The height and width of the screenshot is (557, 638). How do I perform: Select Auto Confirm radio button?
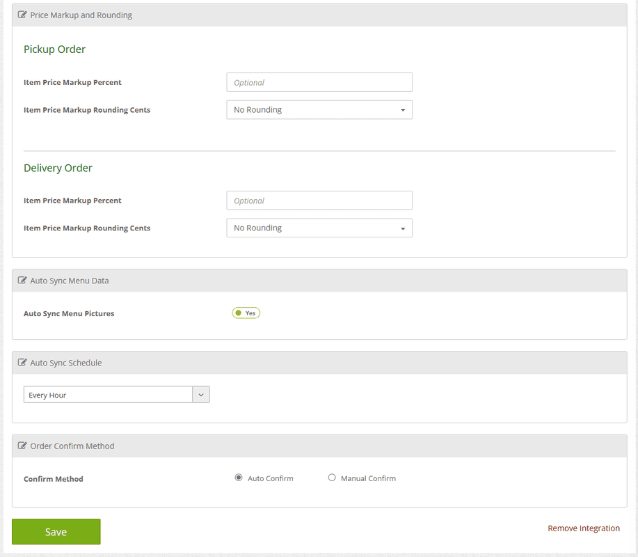(239, 478)
